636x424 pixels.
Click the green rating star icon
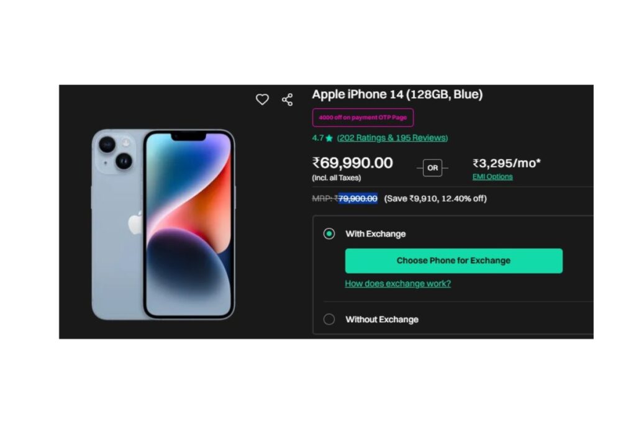pyautogui.click(x=329, y=138)
